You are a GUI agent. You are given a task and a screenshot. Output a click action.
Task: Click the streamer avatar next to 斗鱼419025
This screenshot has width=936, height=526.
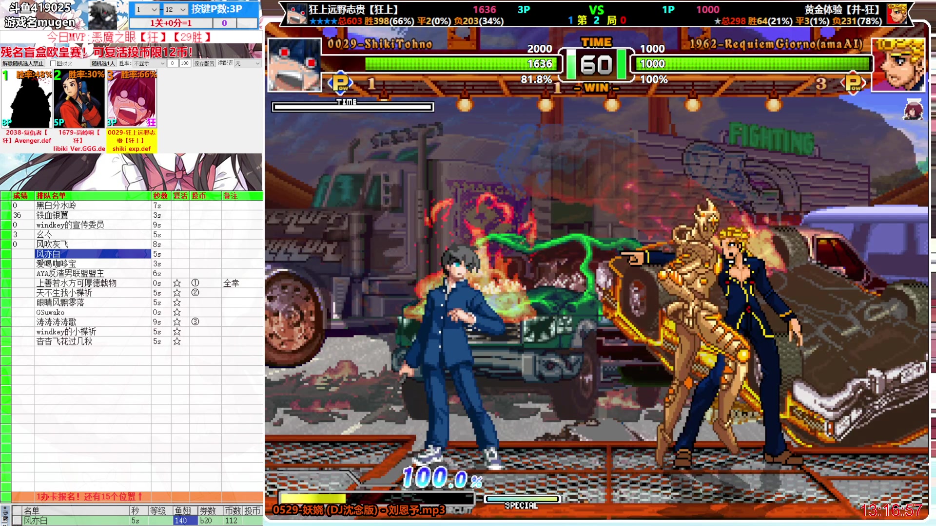pos(102,15)
